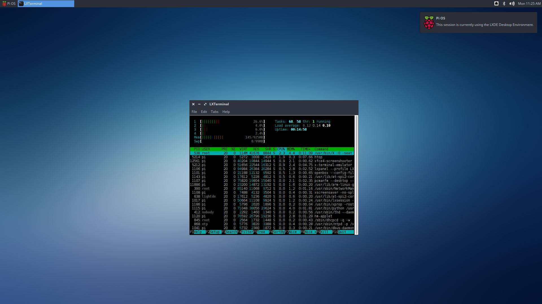
Task: Select the xfce4-screenshooter process row
Action: [x=272, y=161]
